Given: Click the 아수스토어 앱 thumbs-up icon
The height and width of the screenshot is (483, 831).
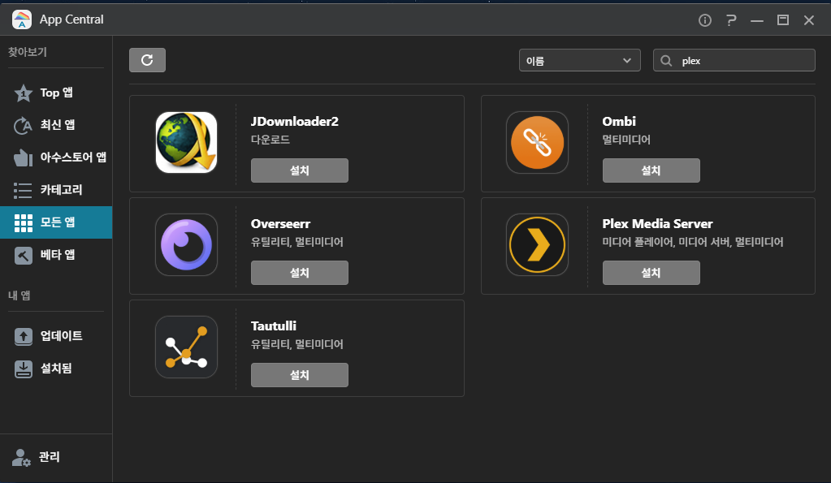Looking at the screenshot, I should 23,157.
